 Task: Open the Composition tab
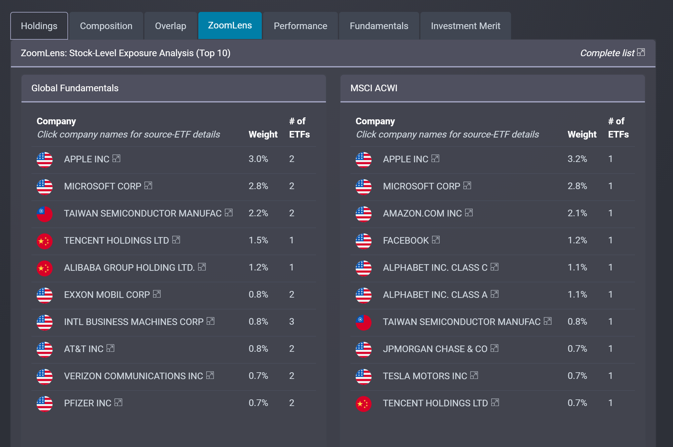click(106, 26)
